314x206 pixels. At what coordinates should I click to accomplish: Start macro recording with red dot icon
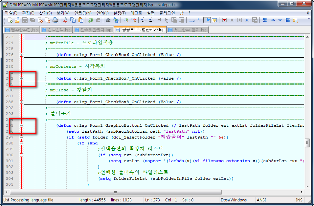224,20
